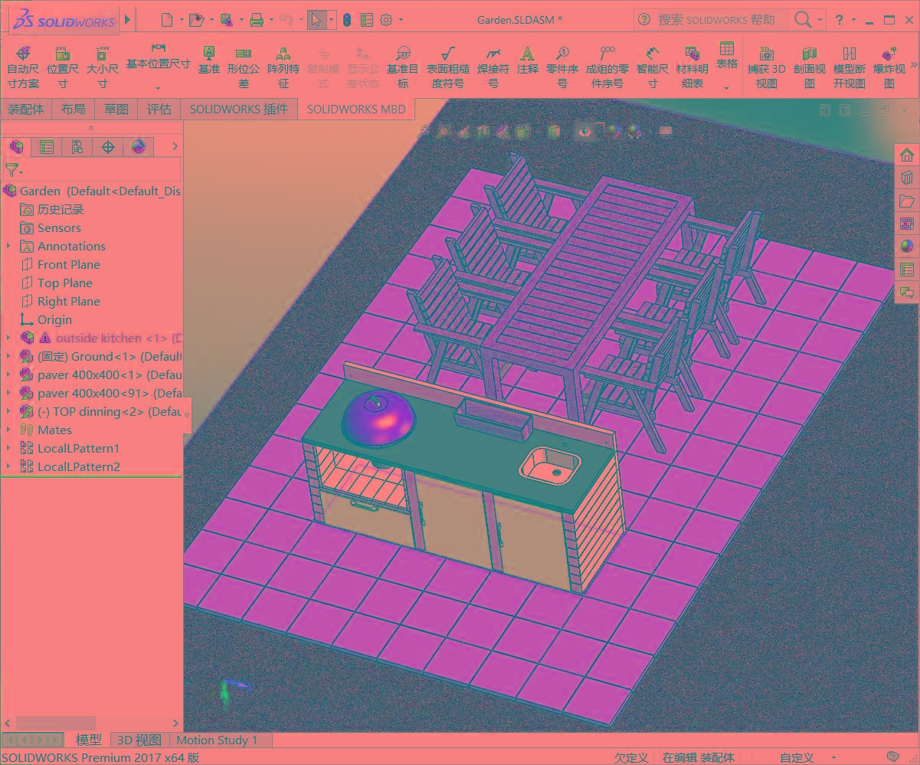The height and width of the screenshot is (765, 920).
Task: Expand the paver 400x400<1> component
Action: (x=8, y=374)
